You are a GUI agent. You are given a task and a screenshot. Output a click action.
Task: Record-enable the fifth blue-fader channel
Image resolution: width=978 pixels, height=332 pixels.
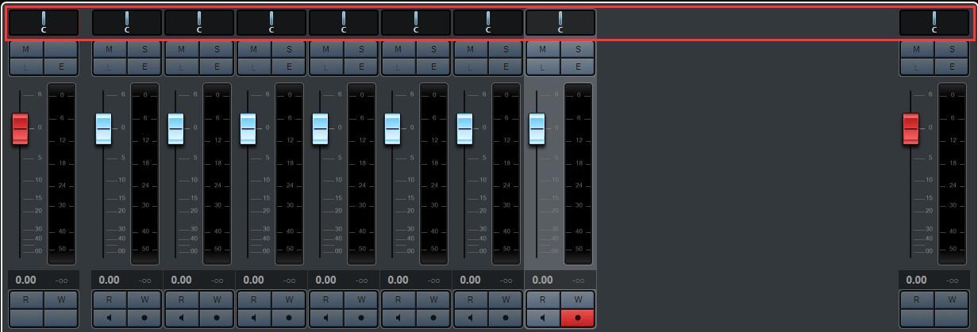pyautogui.click(x=433, y=319)
